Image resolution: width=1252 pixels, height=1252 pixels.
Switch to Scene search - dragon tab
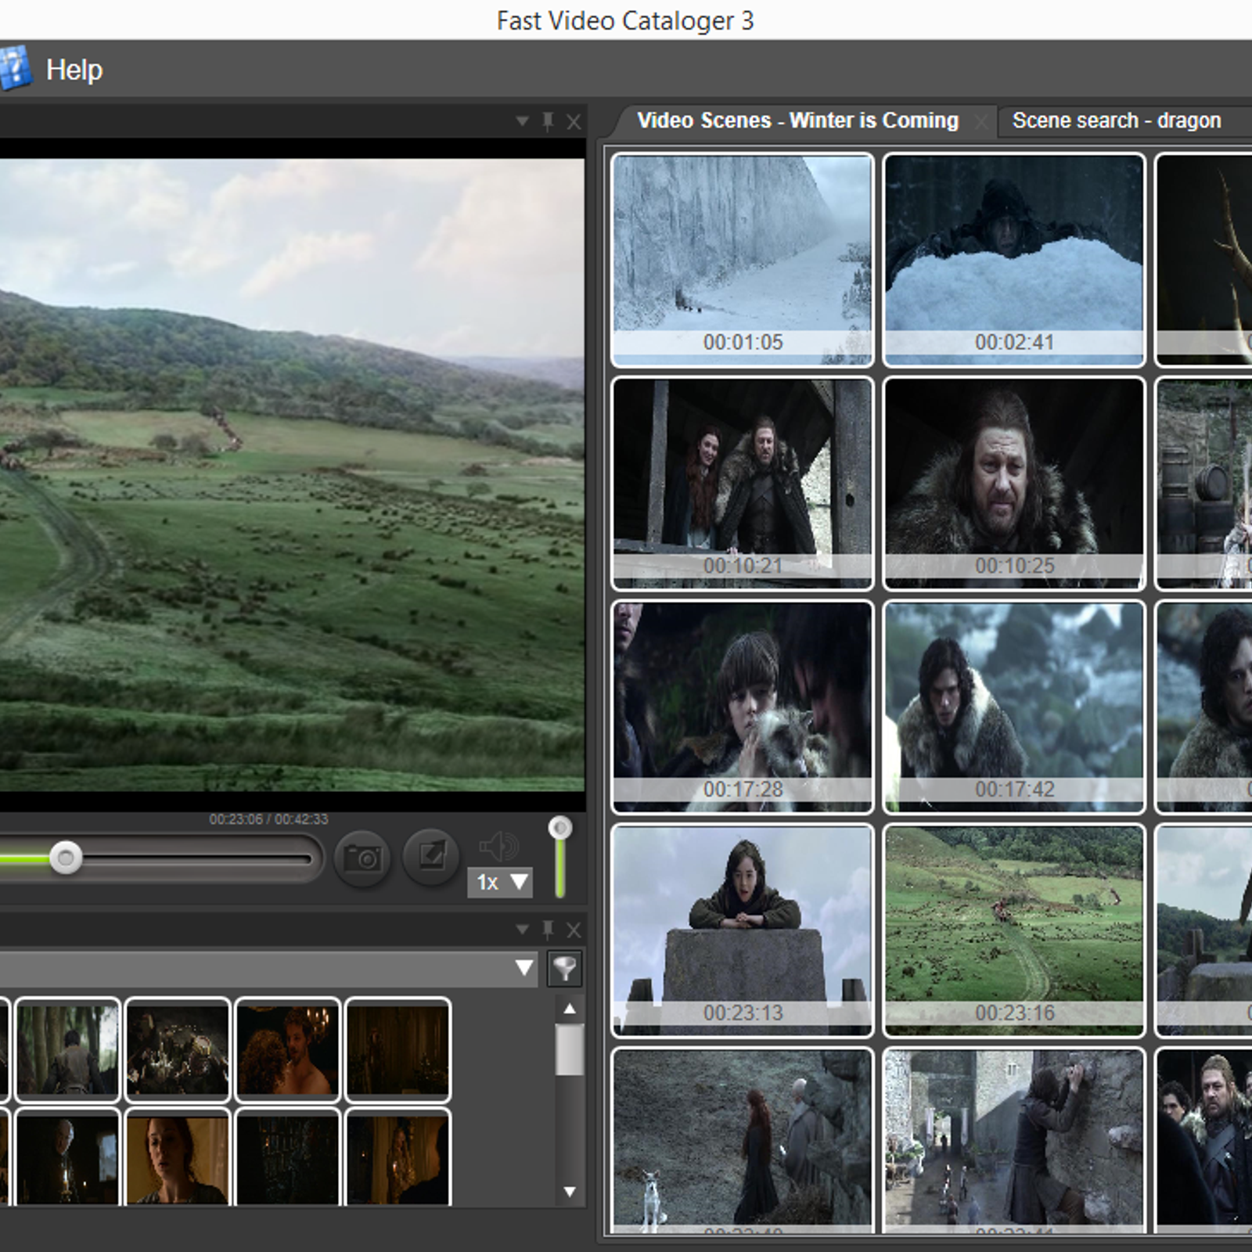pyautogui.click(x=1117, y=121)
